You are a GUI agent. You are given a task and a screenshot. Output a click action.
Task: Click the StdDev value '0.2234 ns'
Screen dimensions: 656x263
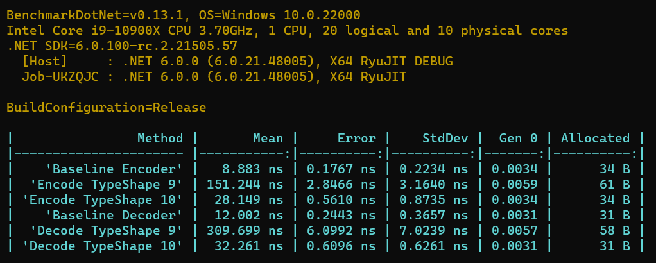434,169
